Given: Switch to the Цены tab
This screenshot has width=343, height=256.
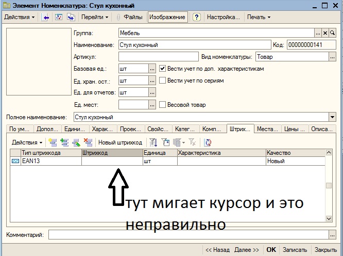Looking at the screenshot, I should (x=295, y=129).
